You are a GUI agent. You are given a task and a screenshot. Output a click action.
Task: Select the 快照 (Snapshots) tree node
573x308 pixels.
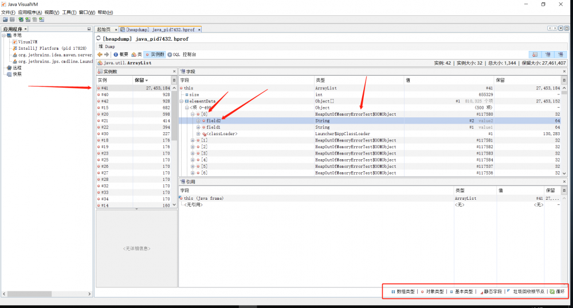pyautogui.click(x=17, y=74)
